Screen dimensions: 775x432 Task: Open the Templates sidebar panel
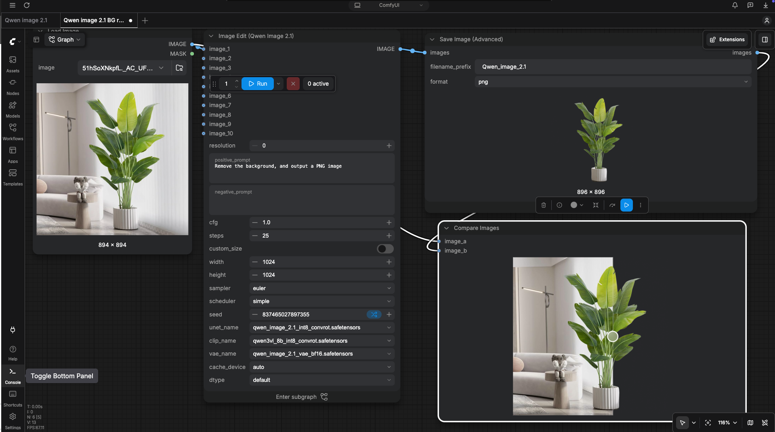(x=13, y=177)
